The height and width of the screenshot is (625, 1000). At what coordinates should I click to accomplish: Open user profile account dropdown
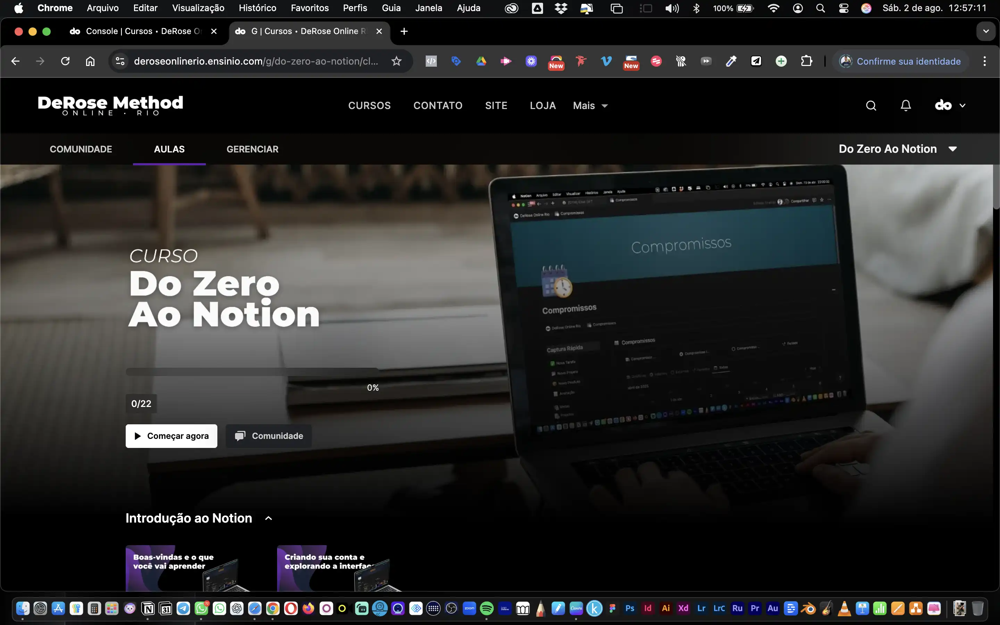[950, 106]
